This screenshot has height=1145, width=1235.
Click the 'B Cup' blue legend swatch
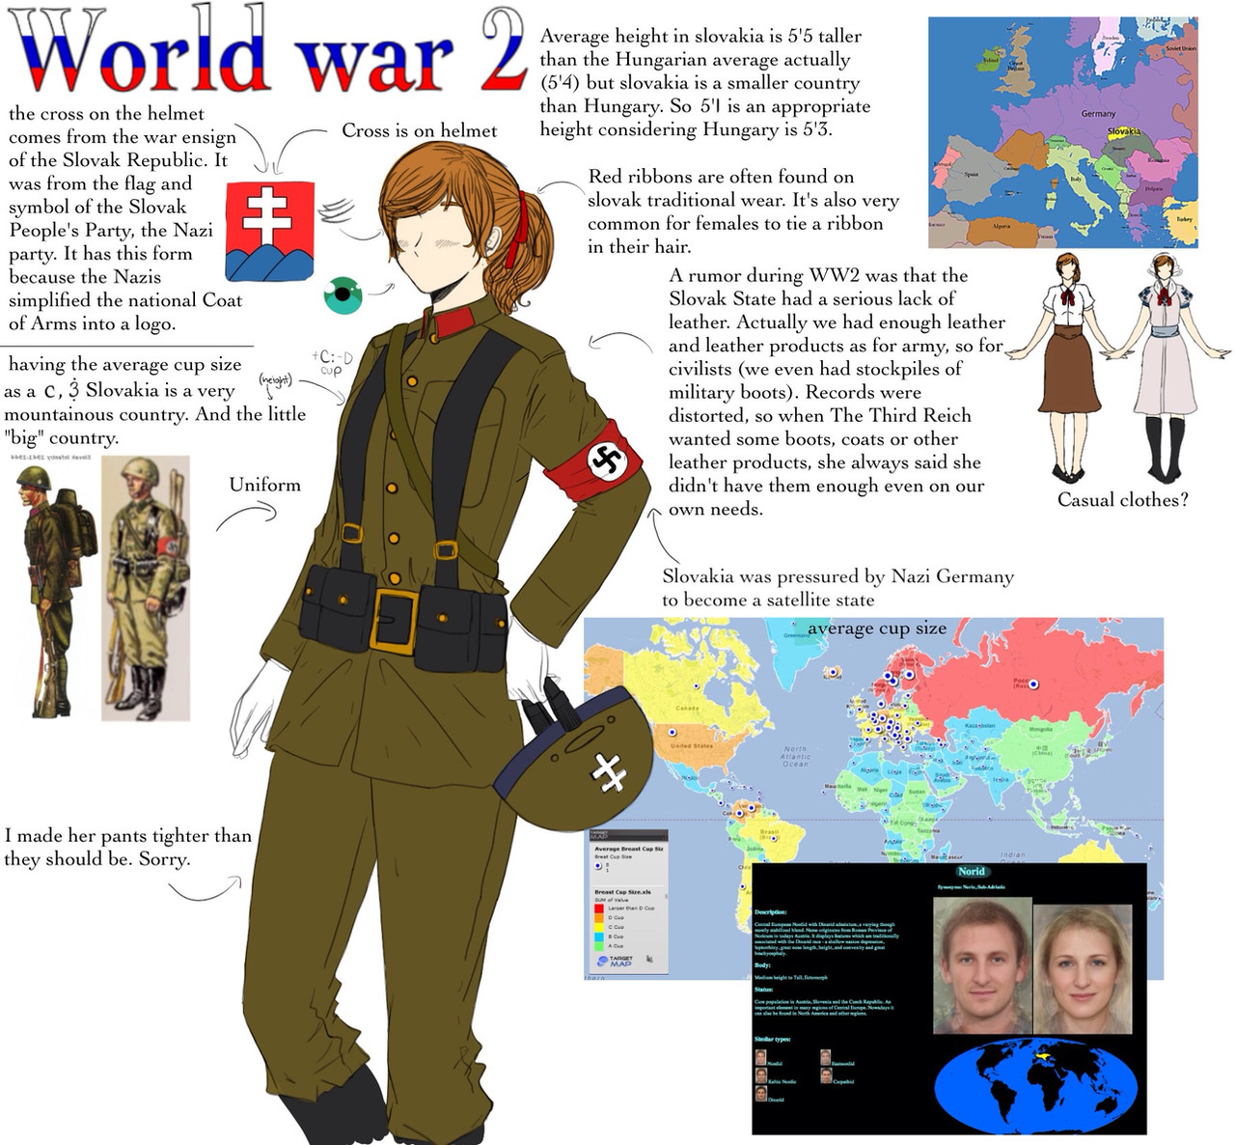pos(599,936)
